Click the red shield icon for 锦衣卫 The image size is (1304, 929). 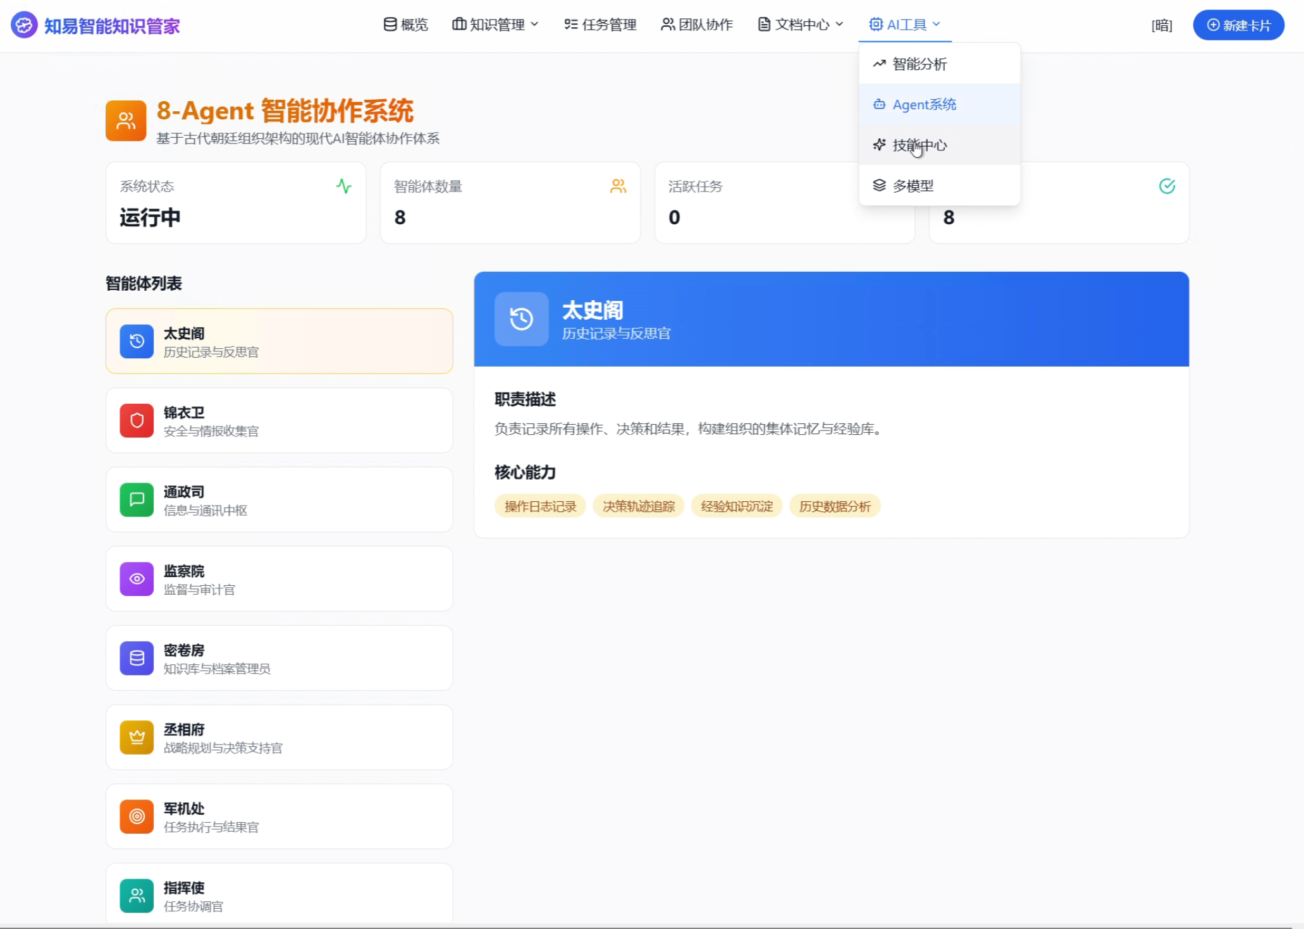(137, 421)
